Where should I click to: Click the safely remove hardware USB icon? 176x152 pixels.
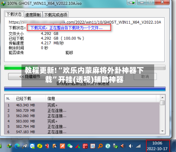coord(115,146)
